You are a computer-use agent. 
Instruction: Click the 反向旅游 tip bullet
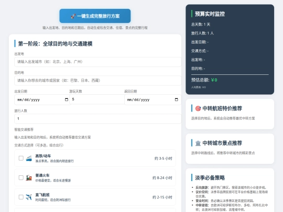tap(231, 187)
